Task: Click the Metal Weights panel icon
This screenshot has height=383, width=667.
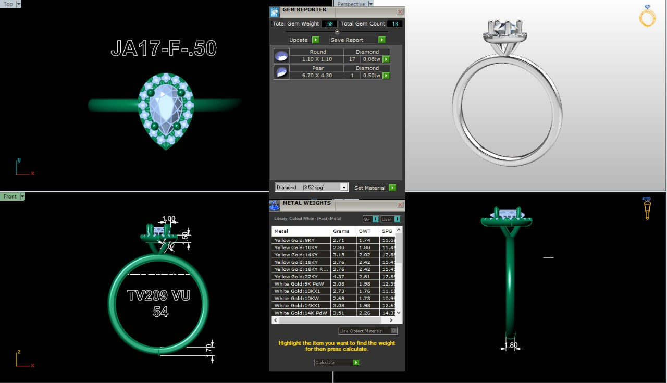Action: [x=275, y=205]
